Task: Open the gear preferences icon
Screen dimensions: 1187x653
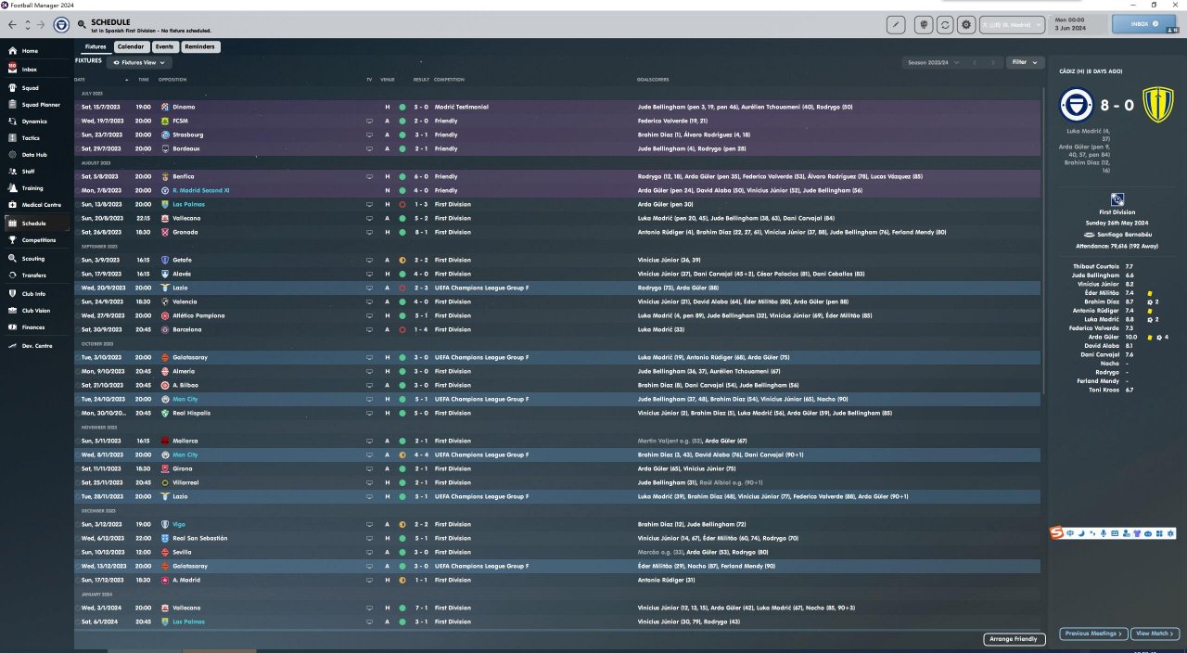Action: pyautogui.click(x=967, y=25)
